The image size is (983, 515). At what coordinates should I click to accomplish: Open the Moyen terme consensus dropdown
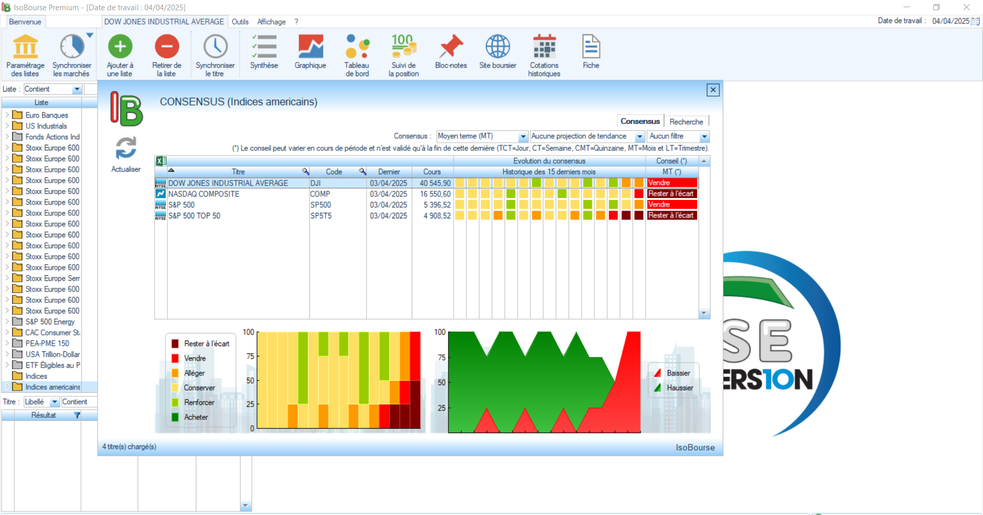click(523, 137)
